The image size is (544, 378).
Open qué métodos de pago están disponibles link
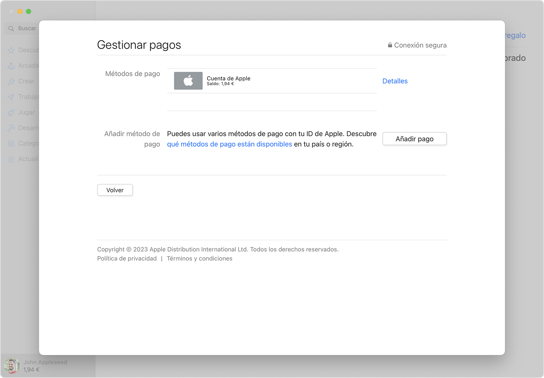click(229, 144)
